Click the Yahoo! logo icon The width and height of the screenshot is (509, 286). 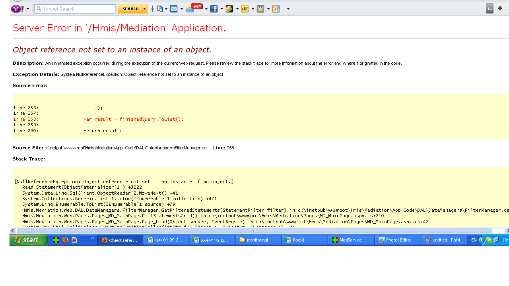17,9
